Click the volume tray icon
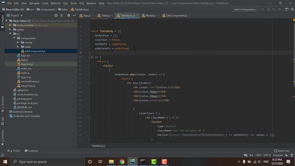The width and height of the screenshot is (295, 166). point(260,162)
